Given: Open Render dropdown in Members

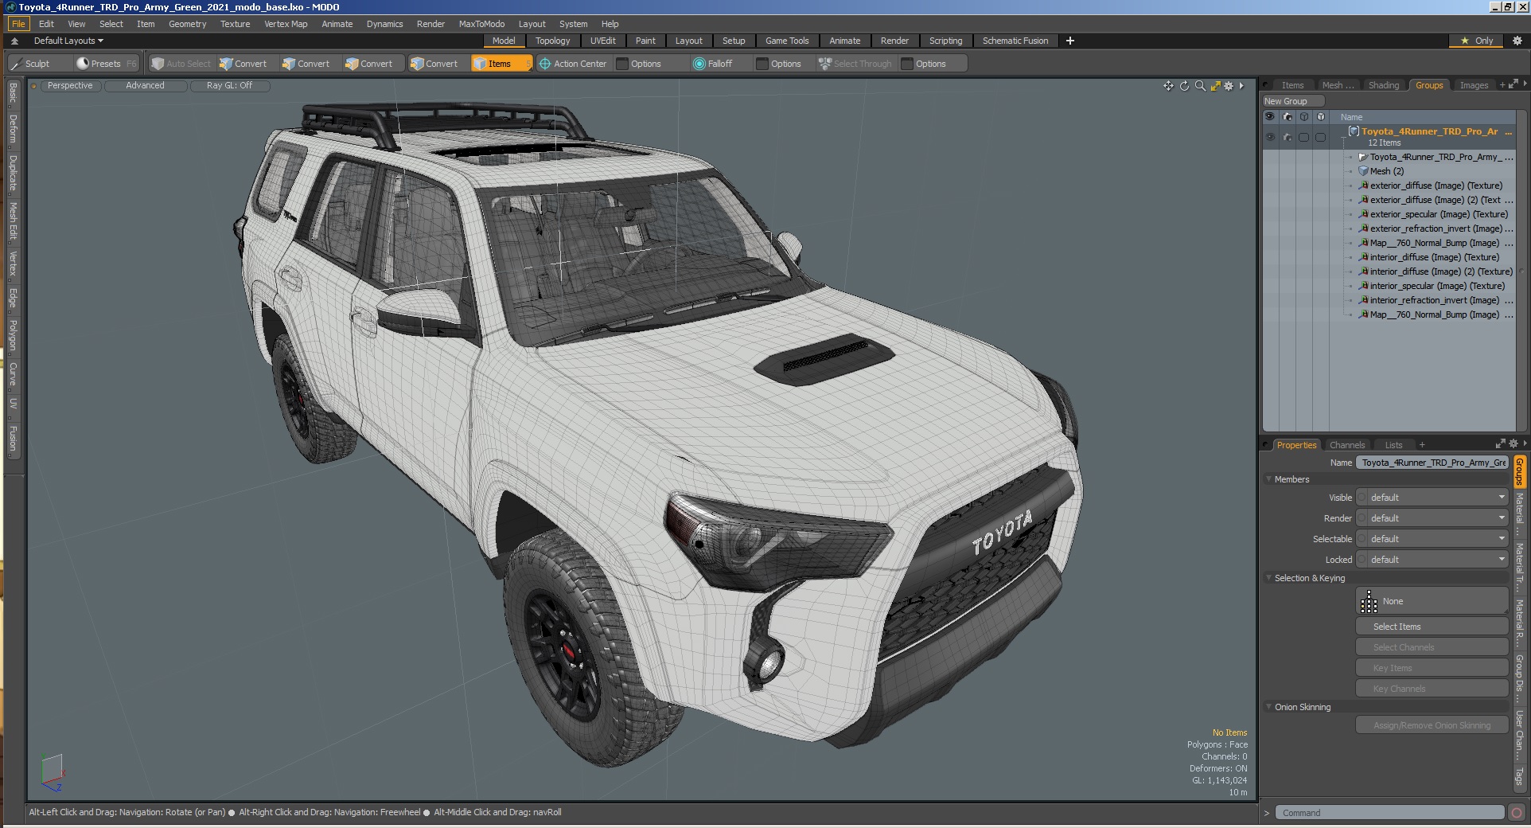Looking at the screenshot, I should pyautogui.click(x=1432, y=518).
